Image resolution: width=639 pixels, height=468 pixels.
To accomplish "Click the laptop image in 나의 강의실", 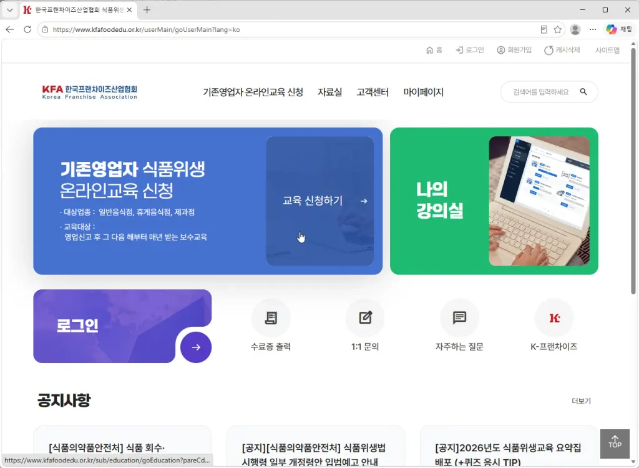I will point(539,201).
